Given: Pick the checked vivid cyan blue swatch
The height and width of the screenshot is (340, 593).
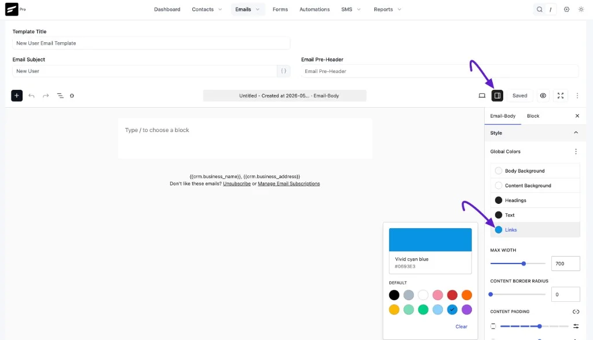Looking at the screenshot, I should (452, 309).
